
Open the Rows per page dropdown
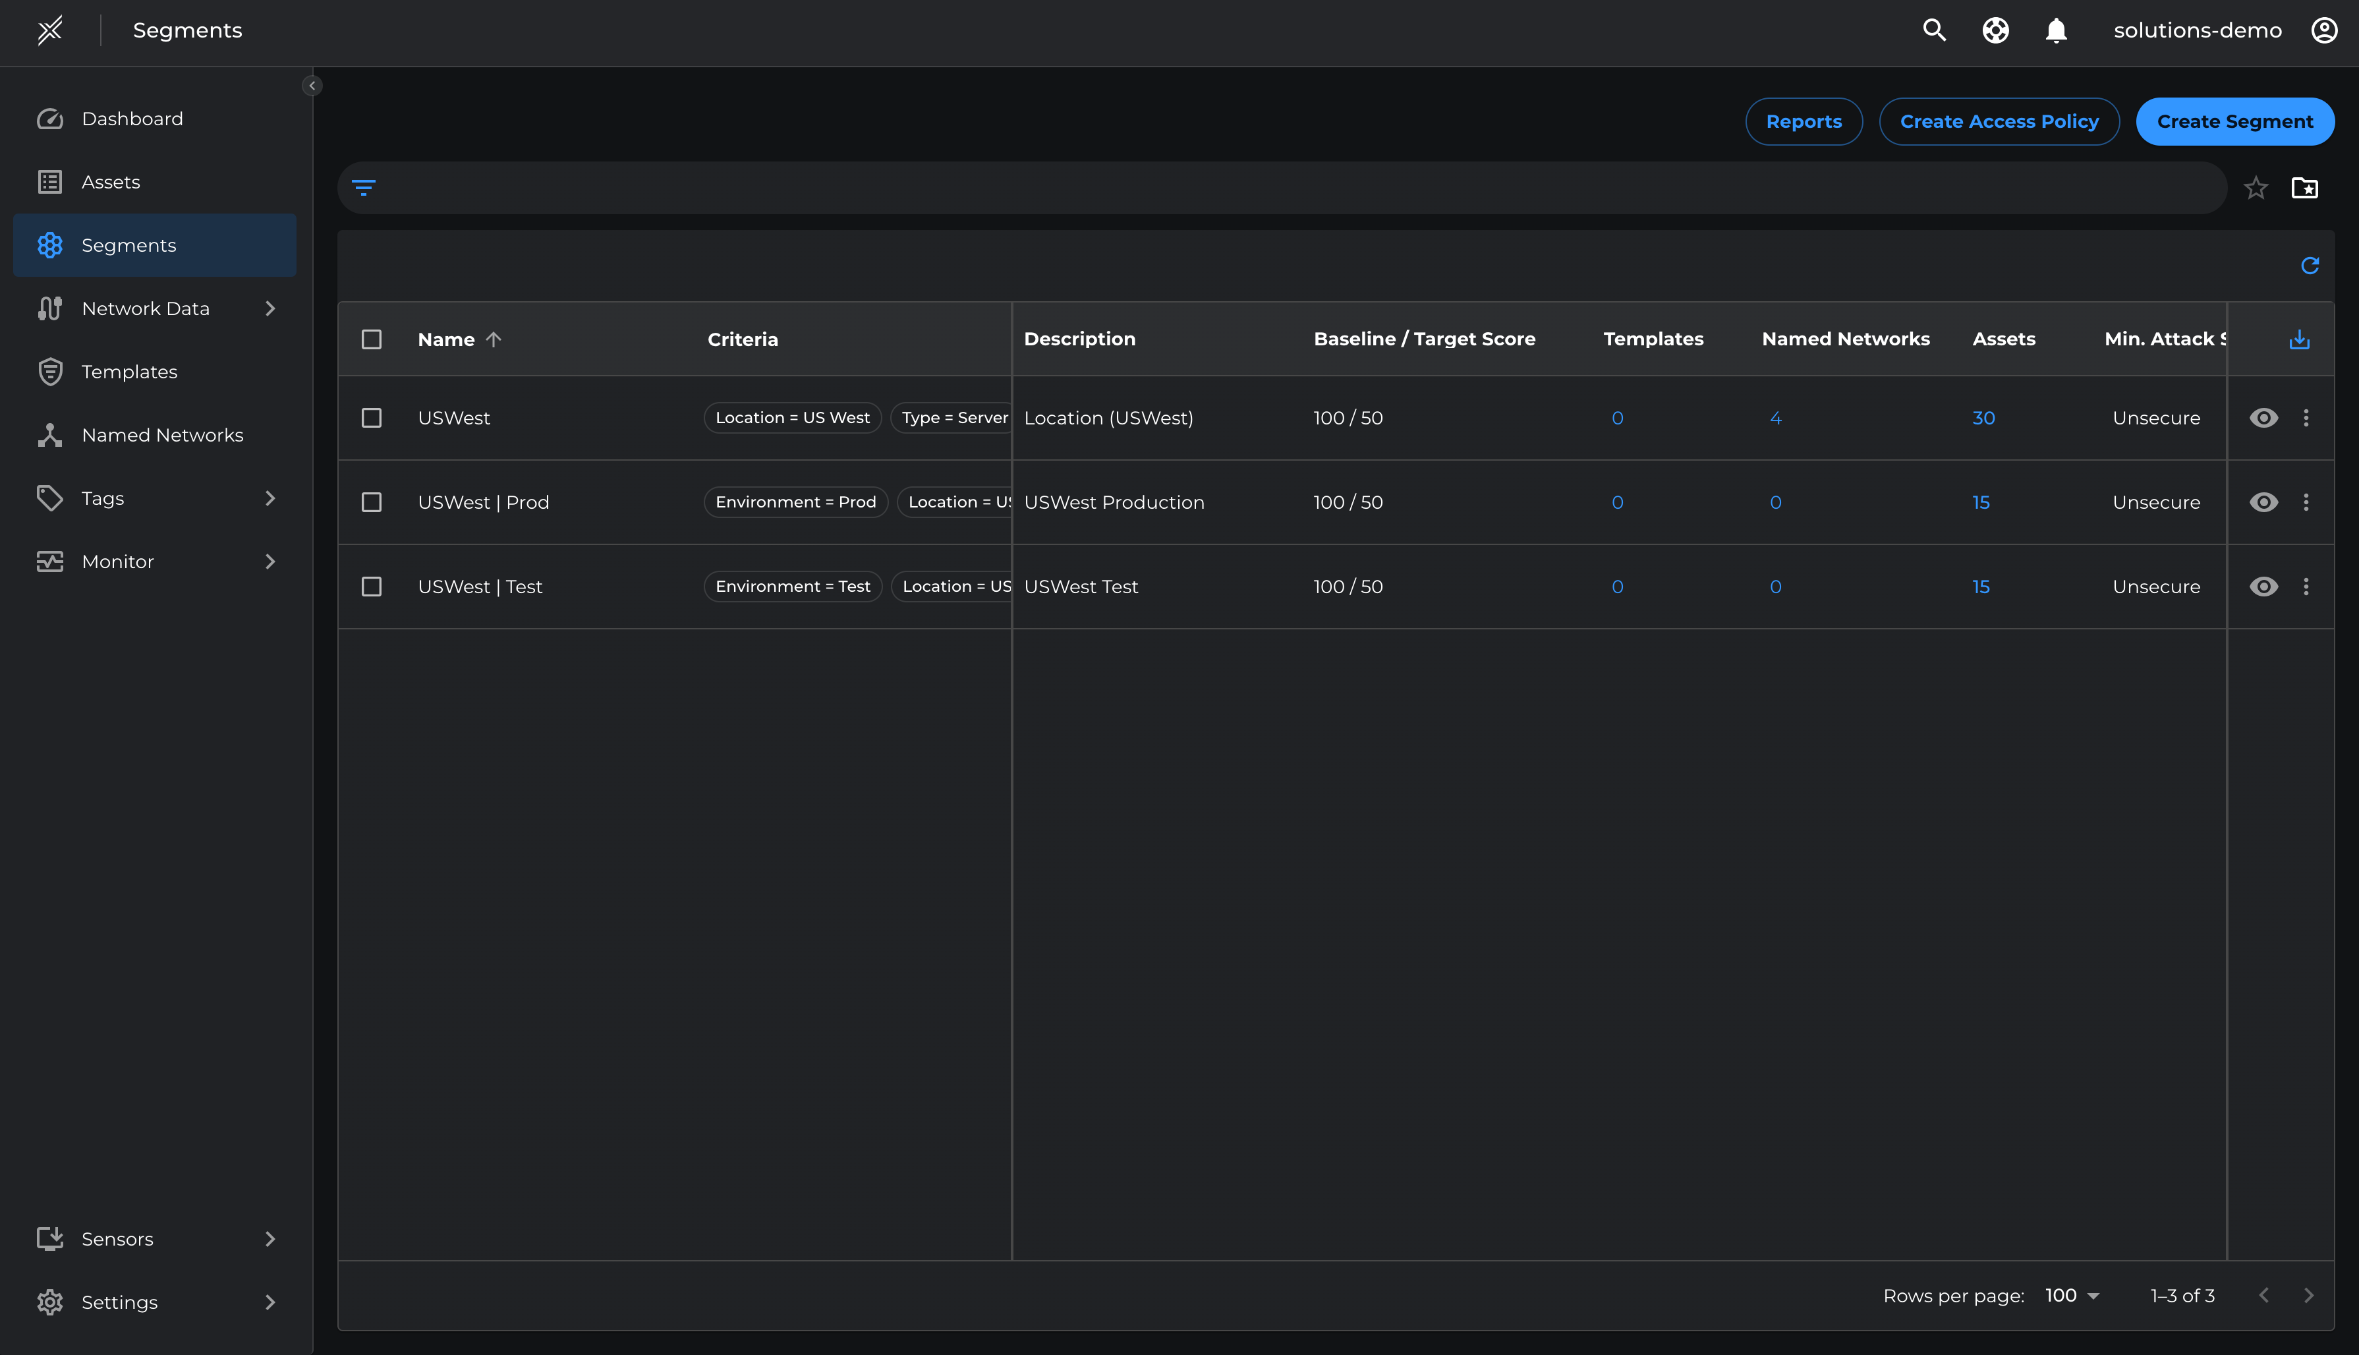(2072, 1296)
